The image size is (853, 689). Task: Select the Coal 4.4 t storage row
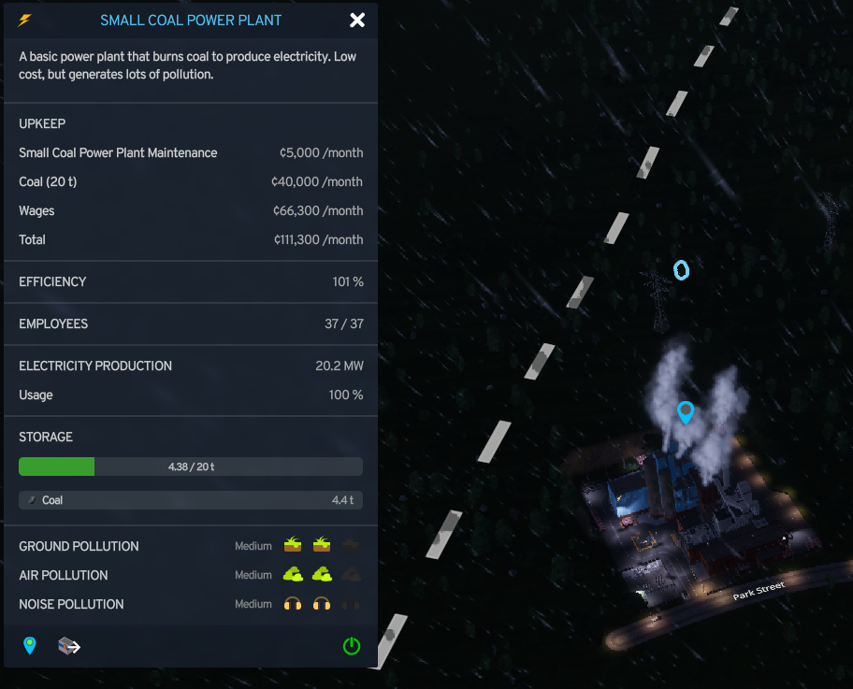pyautogui.click(x=191, y=500)
